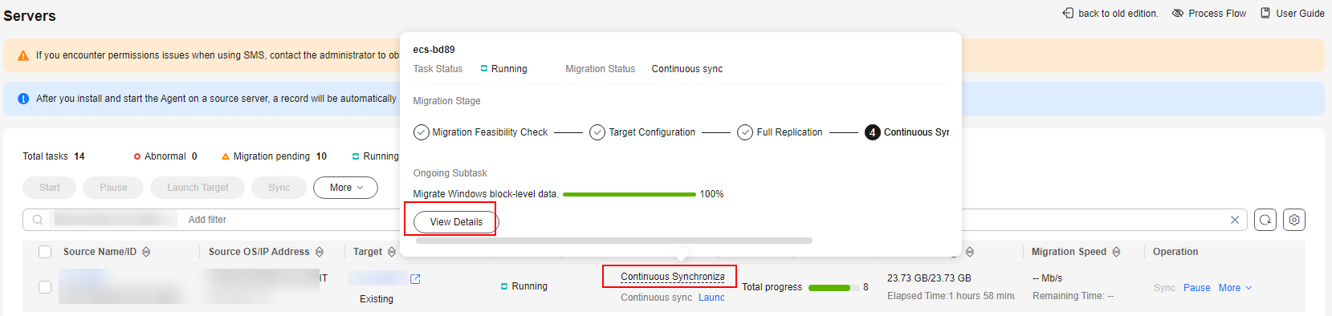Image resolution: width=1332 pixels, height=316 pixels.
Task: Sort by Migration Speed column icon
Action: [1116, 252]
